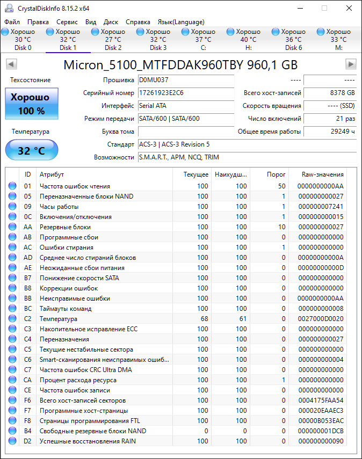362x459 pixels.
Task: Click status orb for Программные сбои row
Action: [12, 237]
